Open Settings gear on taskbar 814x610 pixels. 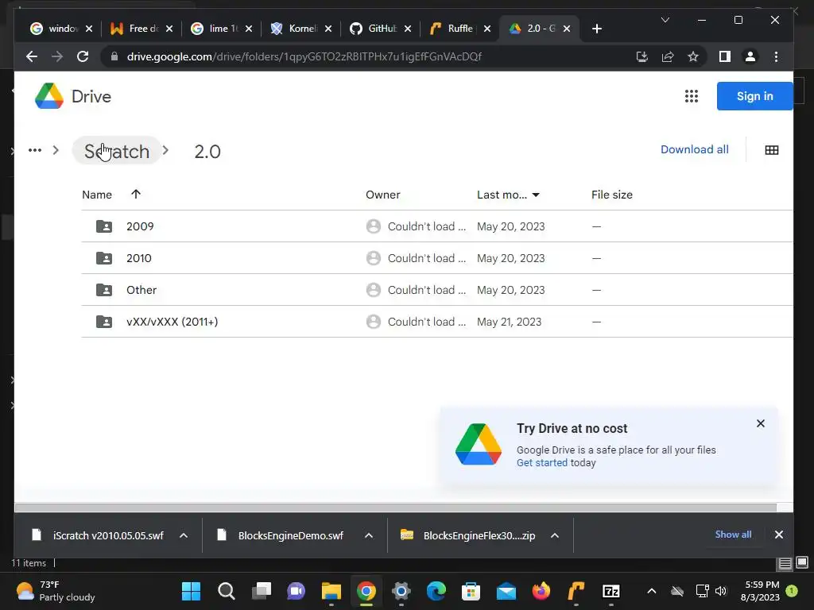[401, 591]
